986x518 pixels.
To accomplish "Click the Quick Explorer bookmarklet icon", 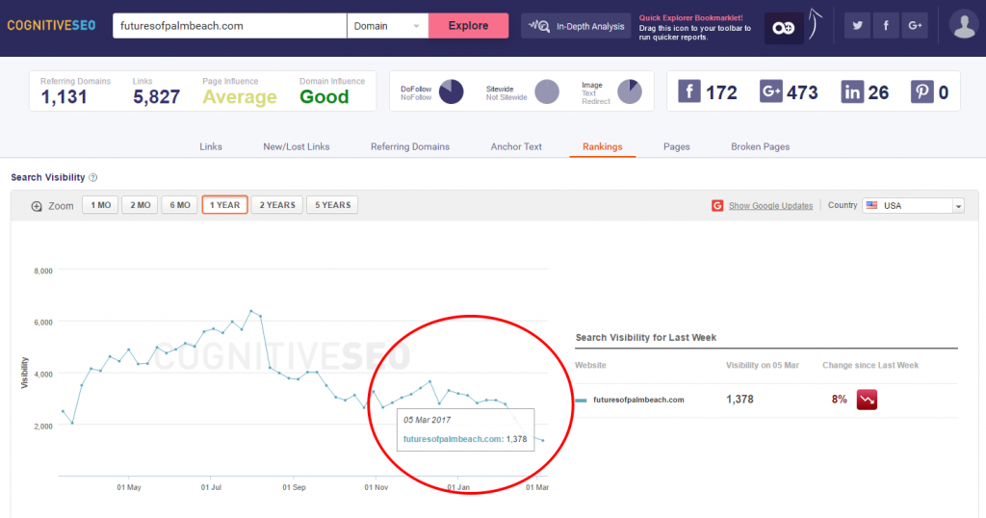I will [784, 28].
